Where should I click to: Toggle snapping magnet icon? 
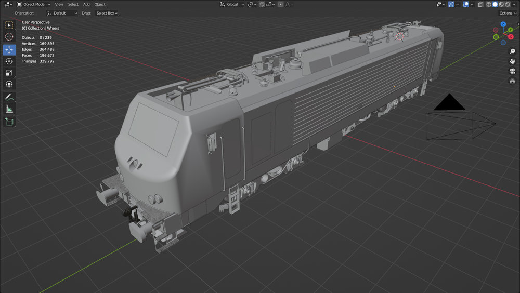(262, 4)
